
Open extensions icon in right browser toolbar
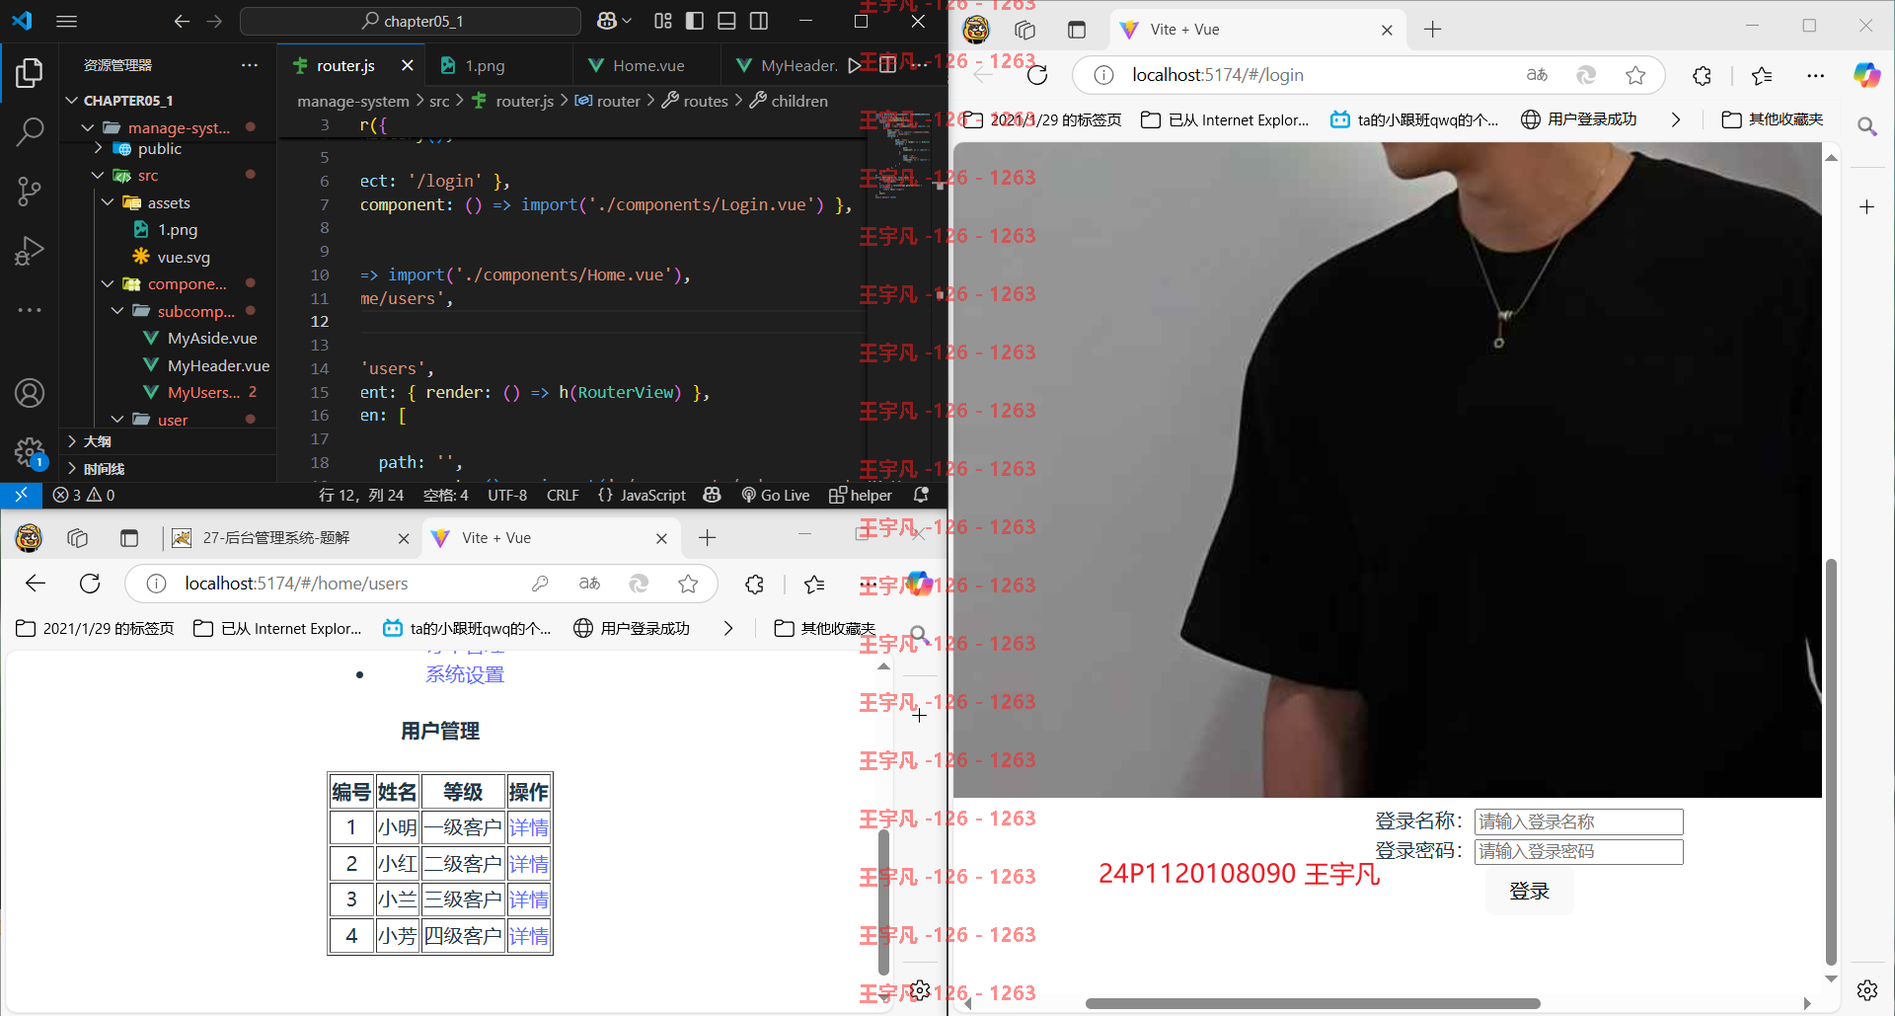coord(1702,75)
